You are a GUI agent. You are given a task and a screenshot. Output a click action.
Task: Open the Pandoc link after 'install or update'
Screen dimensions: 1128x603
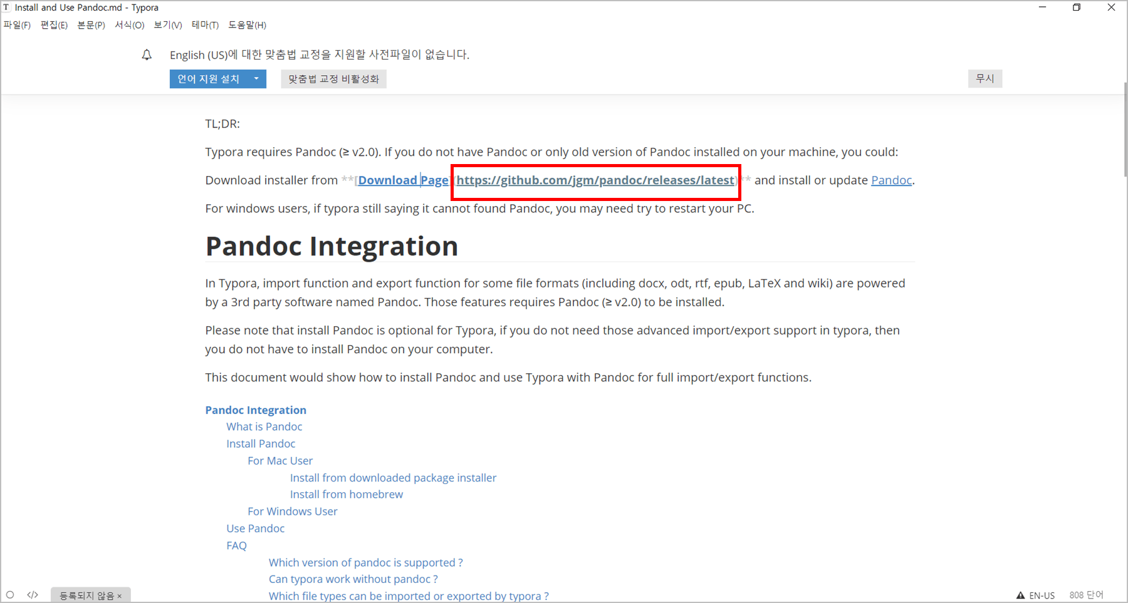(x=891, y=180)
